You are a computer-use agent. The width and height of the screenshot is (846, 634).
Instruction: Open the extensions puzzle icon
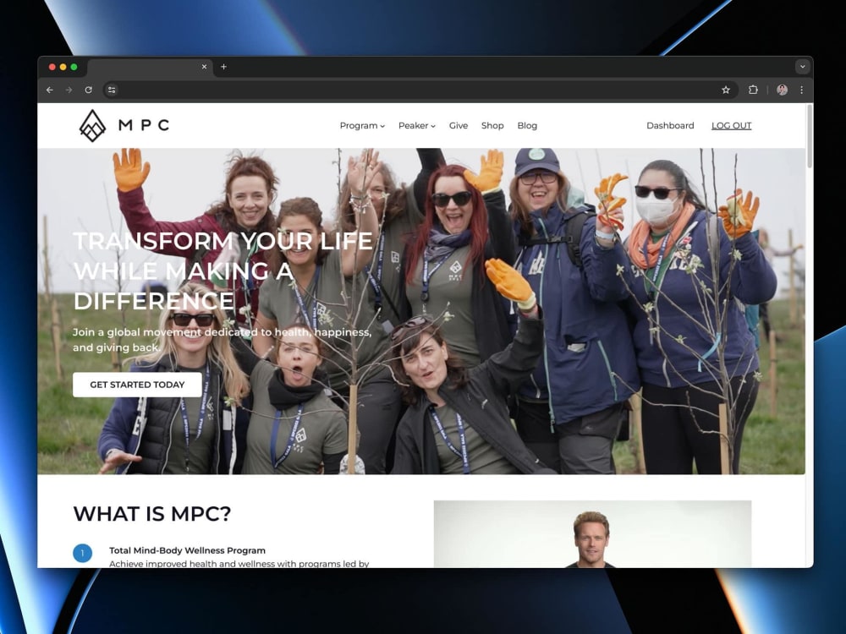[753, 90]
